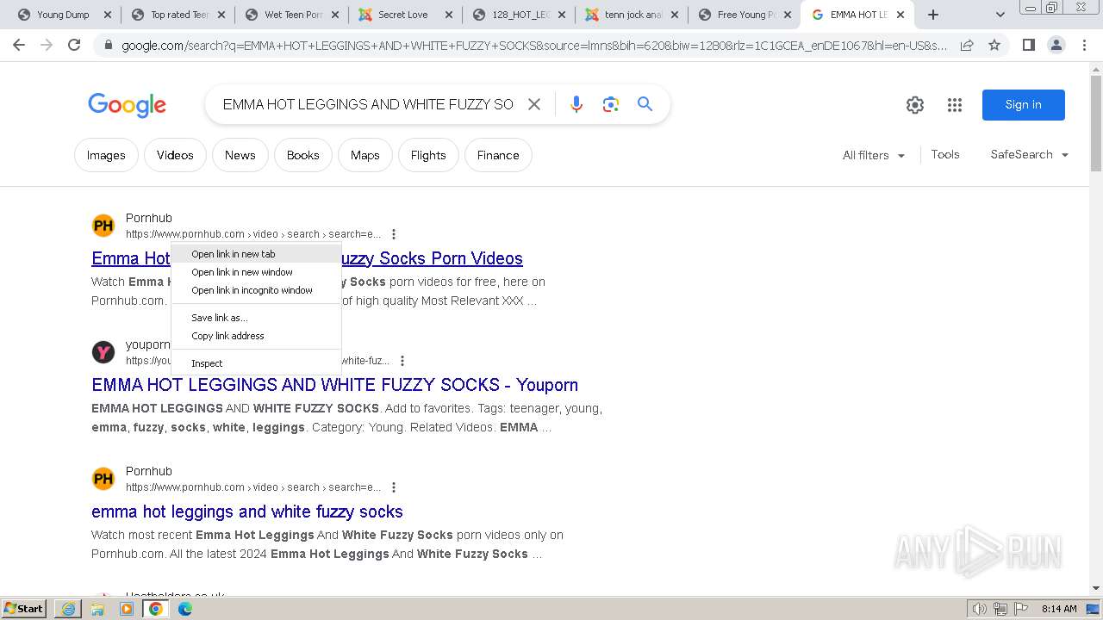Start voice search with microphone icon

(x=576, y=104)
